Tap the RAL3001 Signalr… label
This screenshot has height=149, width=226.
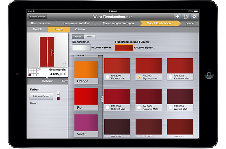click(145, 48)
